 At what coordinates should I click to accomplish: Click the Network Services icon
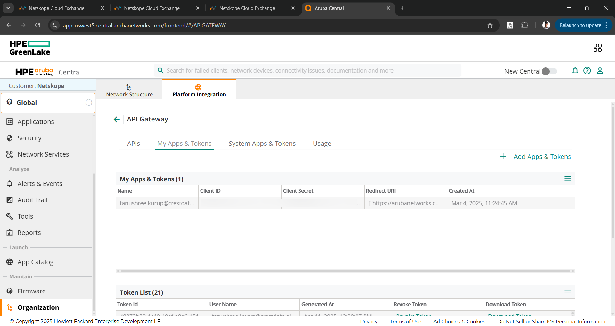pos(10,154)
